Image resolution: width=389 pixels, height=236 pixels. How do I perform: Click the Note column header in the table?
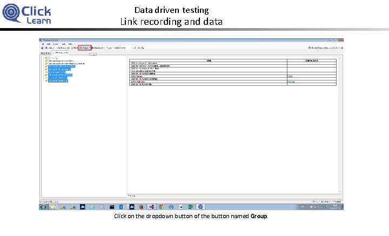pyautogui.click(x=209, y=60)
